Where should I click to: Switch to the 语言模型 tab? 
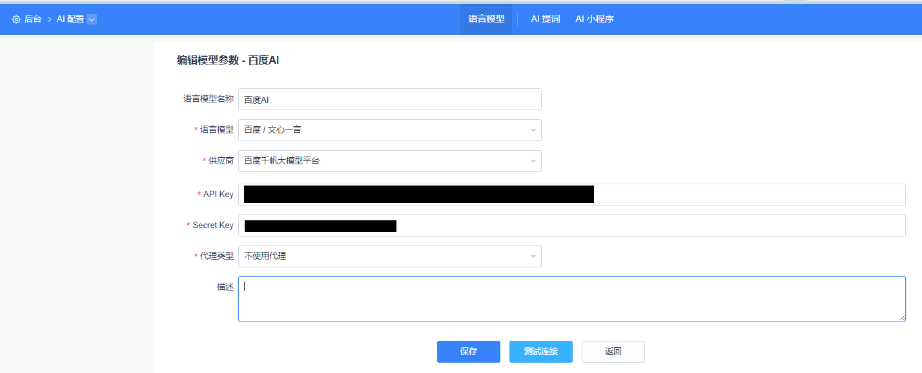coord(486,19)
